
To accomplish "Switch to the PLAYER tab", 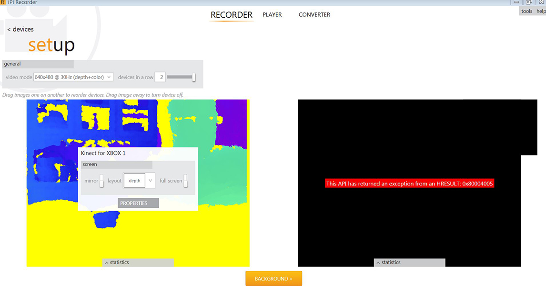I will click(272, 15).
